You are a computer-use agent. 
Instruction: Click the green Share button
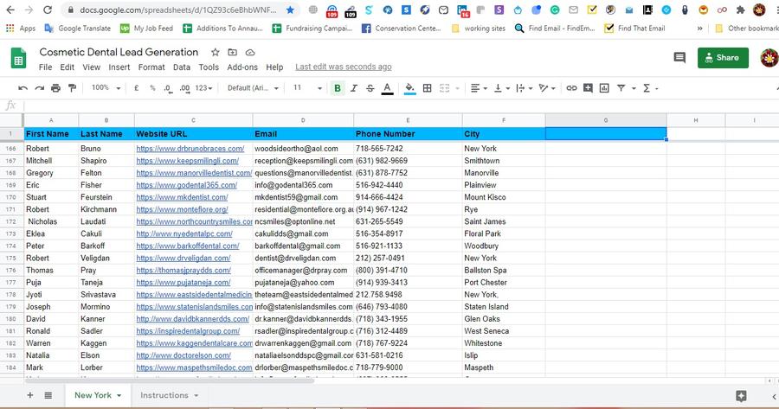tap(723, 58)
